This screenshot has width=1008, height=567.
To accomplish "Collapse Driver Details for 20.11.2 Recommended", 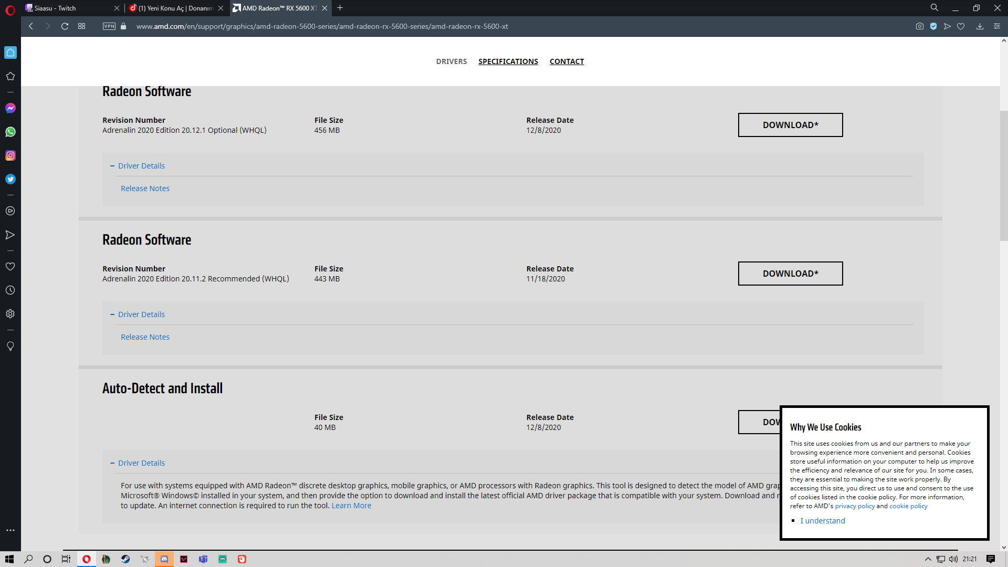I will 138,314.
